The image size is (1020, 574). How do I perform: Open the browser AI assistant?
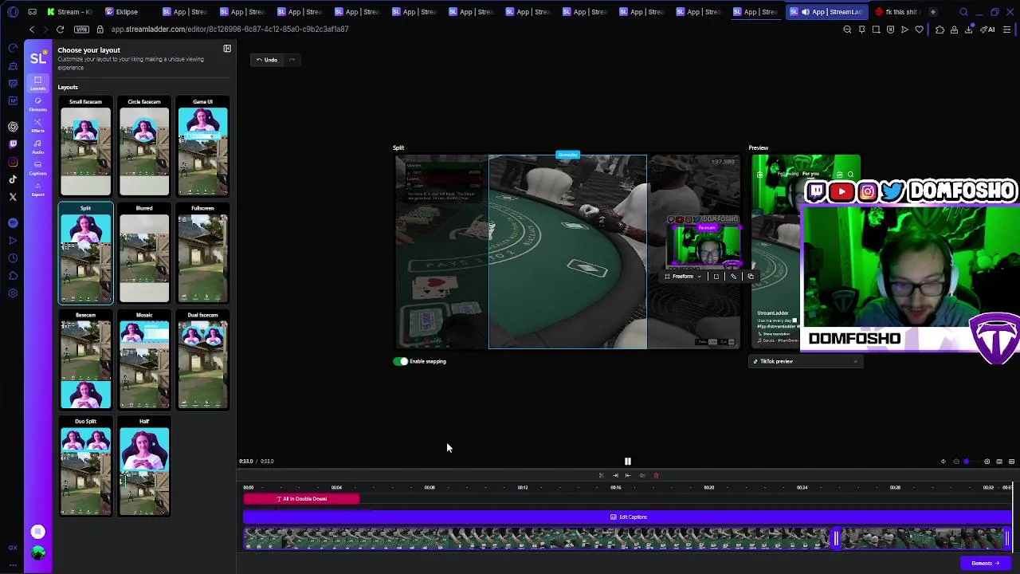point(989,29)
